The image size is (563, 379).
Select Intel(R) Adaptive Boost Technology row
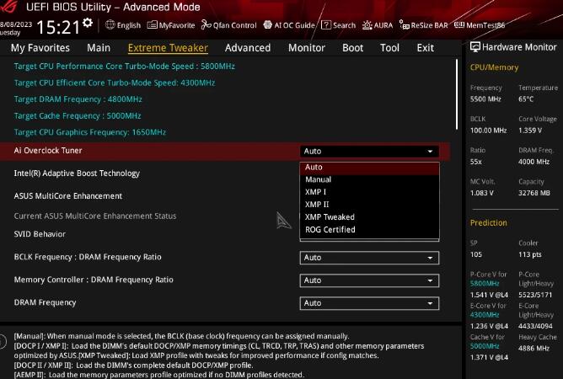77,173
